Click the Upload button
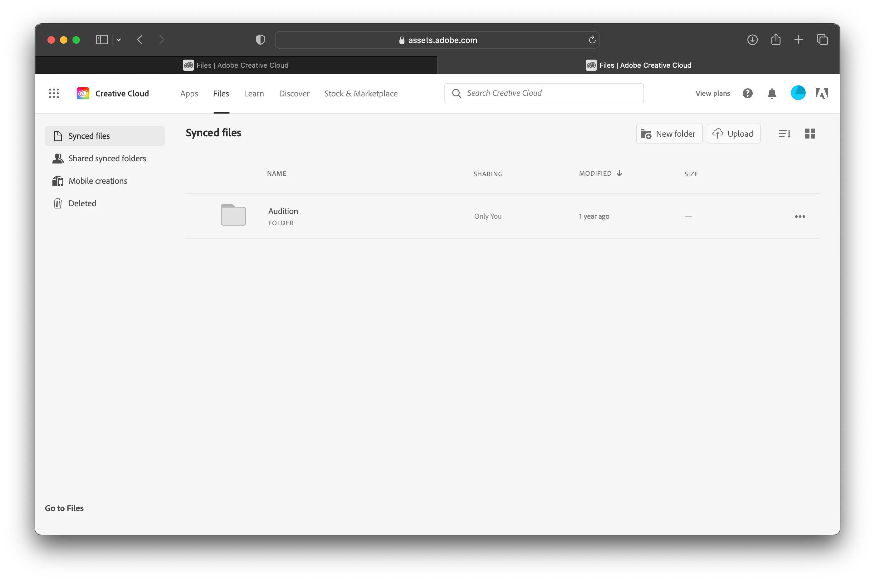875x581 pixels. pyautogui.click(x=734, y=134)
